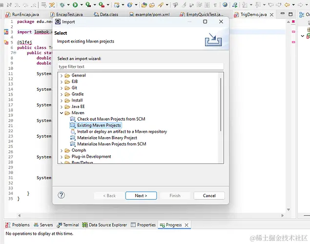Switch to RunEncap.java editor tab

pyautogui.click(x=22, y=15)
